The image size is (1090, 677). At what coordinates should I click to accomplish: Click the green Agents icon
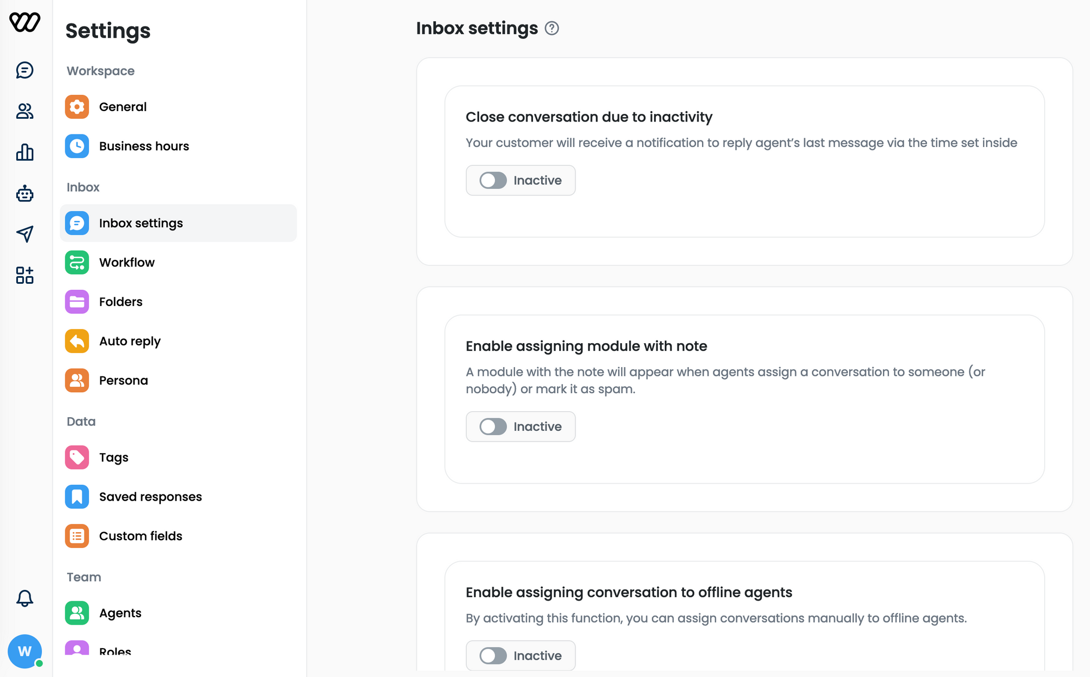77,613
